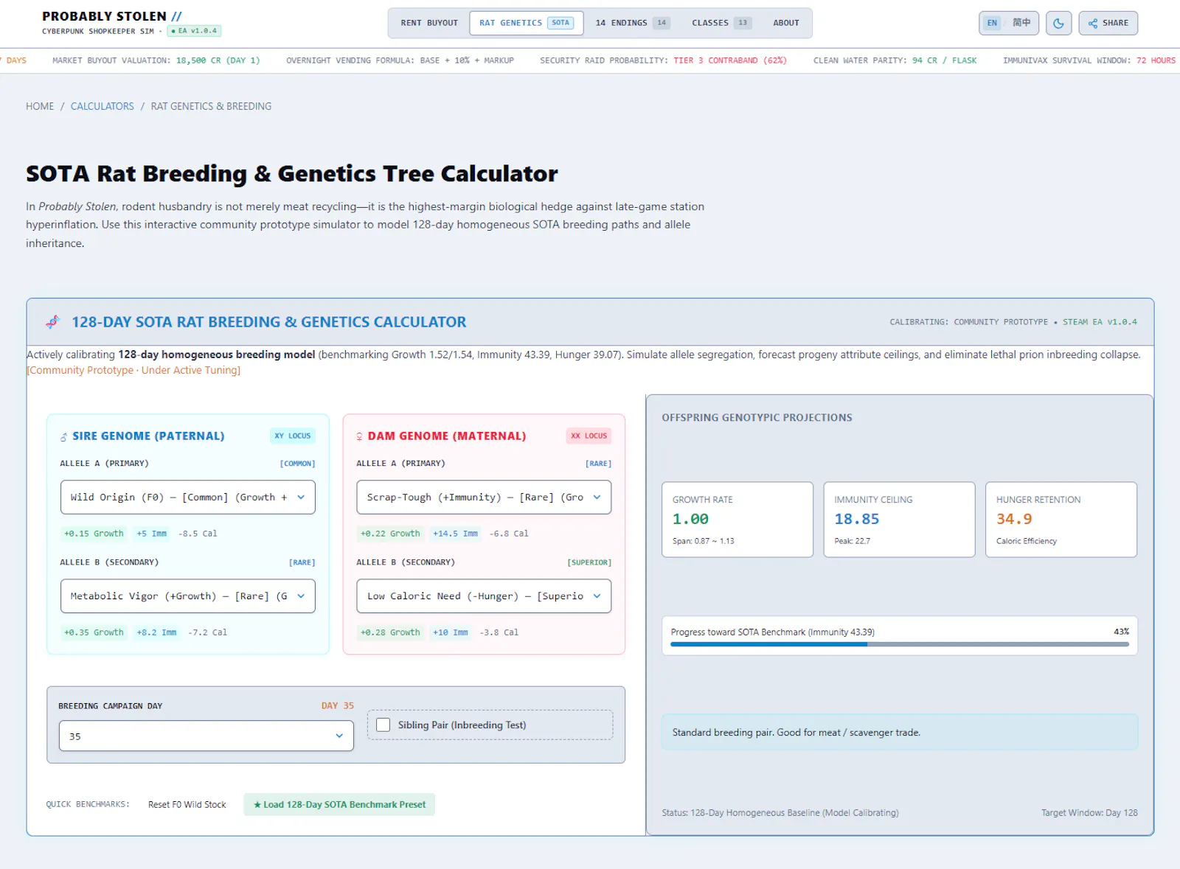Click the [COMMON] rarity label

pos(297,464)
